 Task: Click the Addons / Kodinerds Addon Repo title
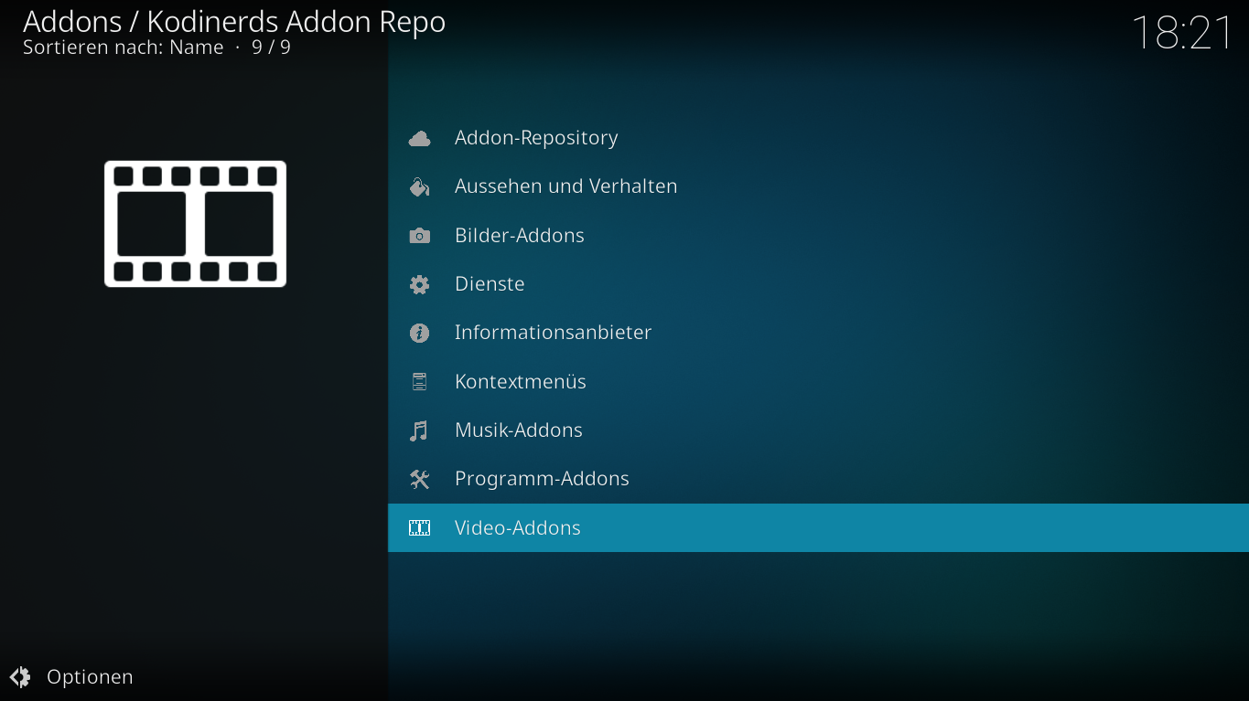[234, 21]
